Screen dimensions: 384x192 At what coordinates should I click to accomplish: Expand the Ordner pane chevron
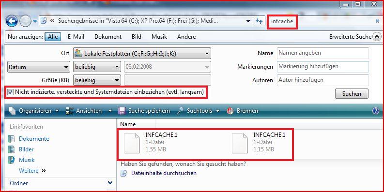click(x=110, y=183)
